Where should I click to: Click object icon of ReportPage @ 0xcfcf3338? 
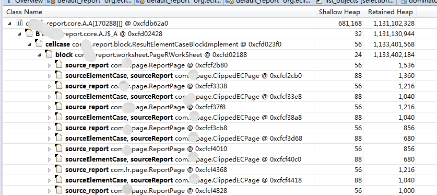coord(58,86)
